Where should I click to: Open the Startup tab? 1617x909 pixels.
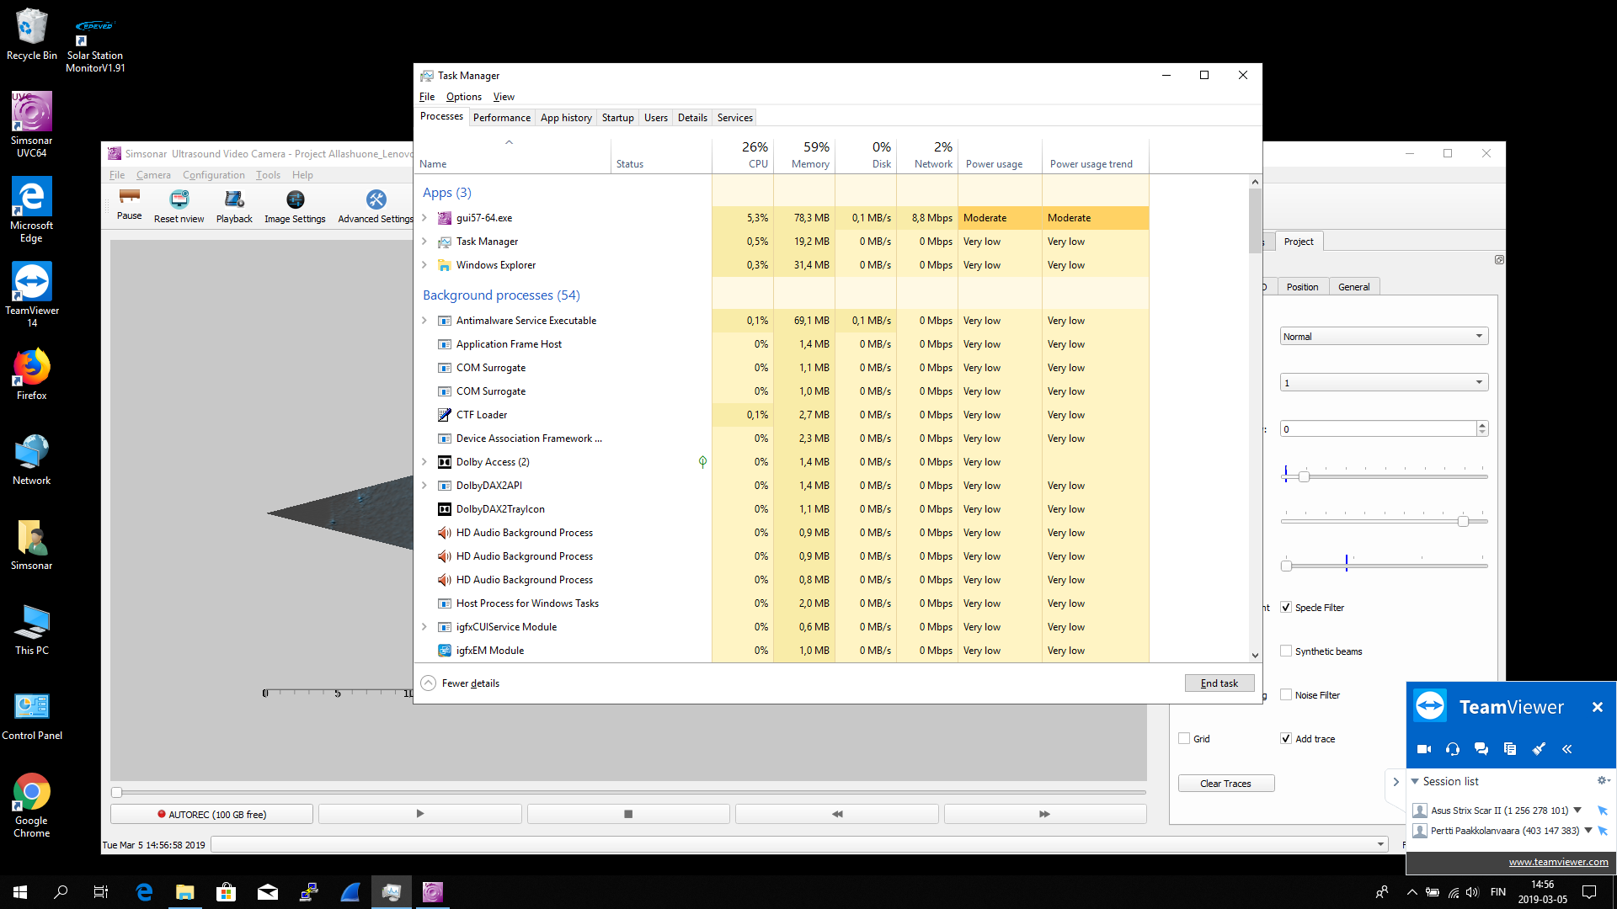click(617, 118)
